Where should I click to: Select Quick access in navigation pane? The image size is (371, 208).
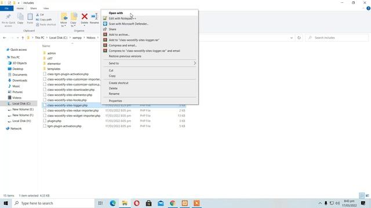click(19, 50)
